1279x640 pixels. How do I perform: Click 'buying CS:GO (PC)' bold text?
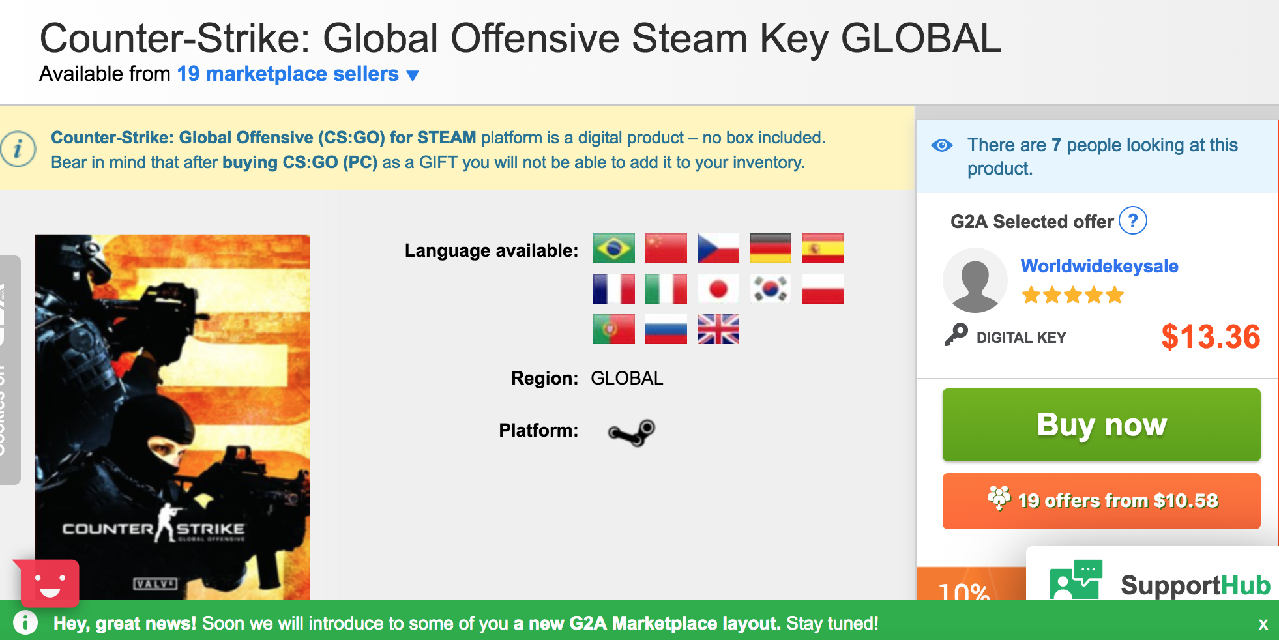[300, 162]
